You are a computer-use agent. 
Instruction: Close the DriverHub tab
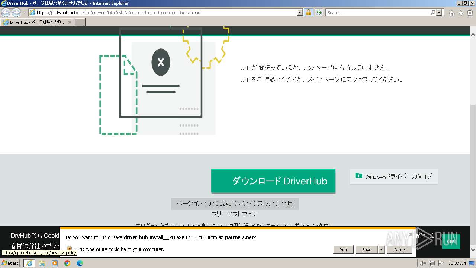click(70, 22)
